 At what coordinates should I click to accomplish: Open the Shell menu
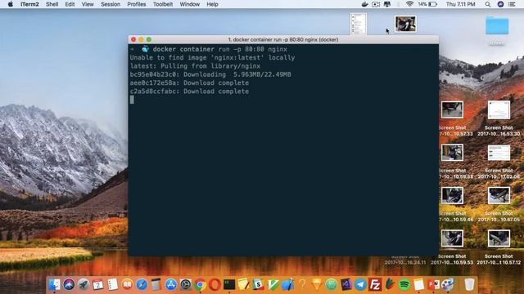52,4
